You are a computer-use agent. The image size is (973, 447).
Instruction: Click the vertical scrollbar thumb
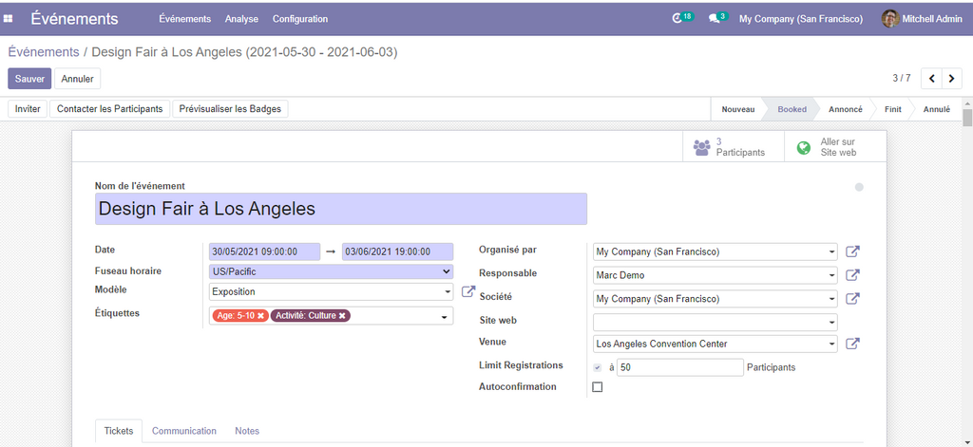tap(966, 117)
